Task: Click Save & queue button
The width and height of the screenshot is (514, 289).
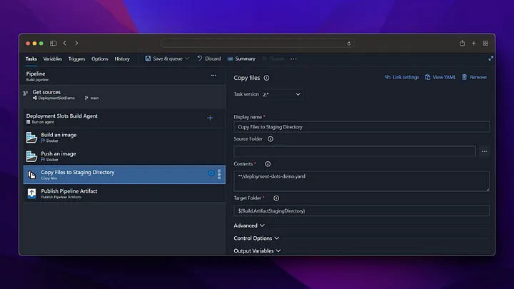Action: pos(164,59)
